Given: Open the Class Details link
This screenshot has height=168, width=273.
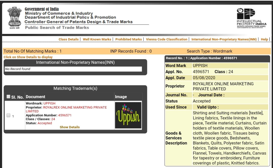Looking at the screenshot, I should click(69, 39).
